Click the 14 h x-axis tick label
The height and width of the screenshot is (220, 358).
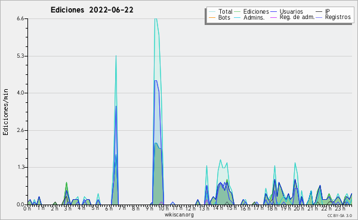(x=218, y=208)
